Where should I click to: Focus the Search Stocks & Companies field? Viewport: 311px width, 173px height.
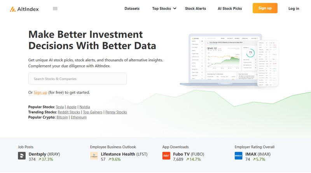[77, 79]
